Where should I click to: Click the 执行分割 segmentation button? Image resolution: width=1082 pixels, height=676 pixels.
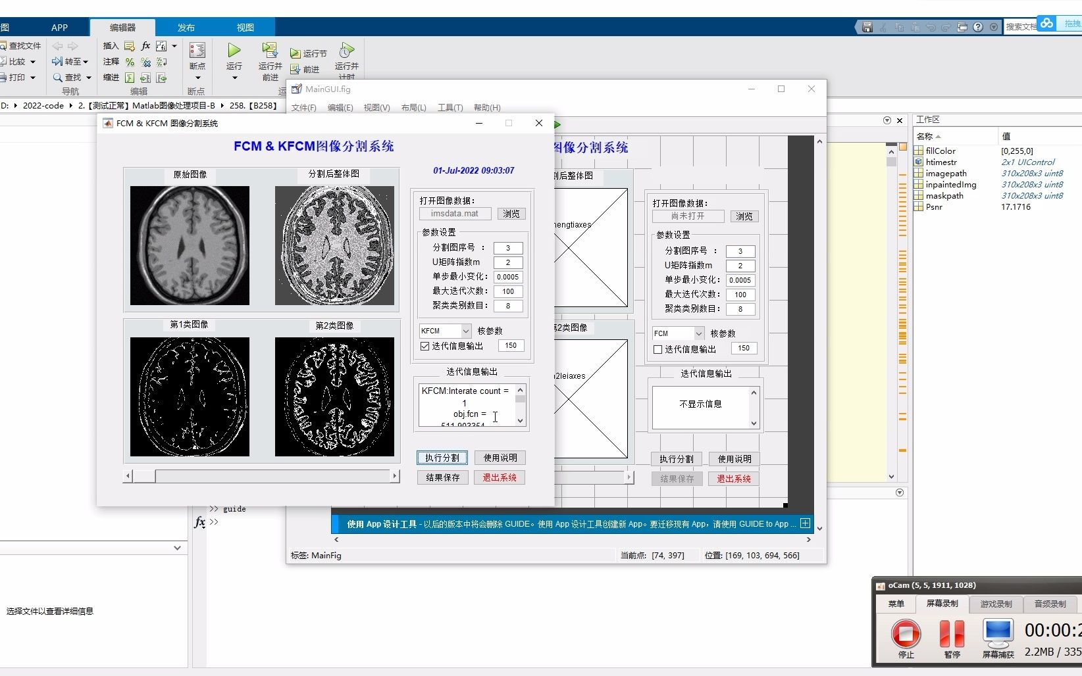442,457
